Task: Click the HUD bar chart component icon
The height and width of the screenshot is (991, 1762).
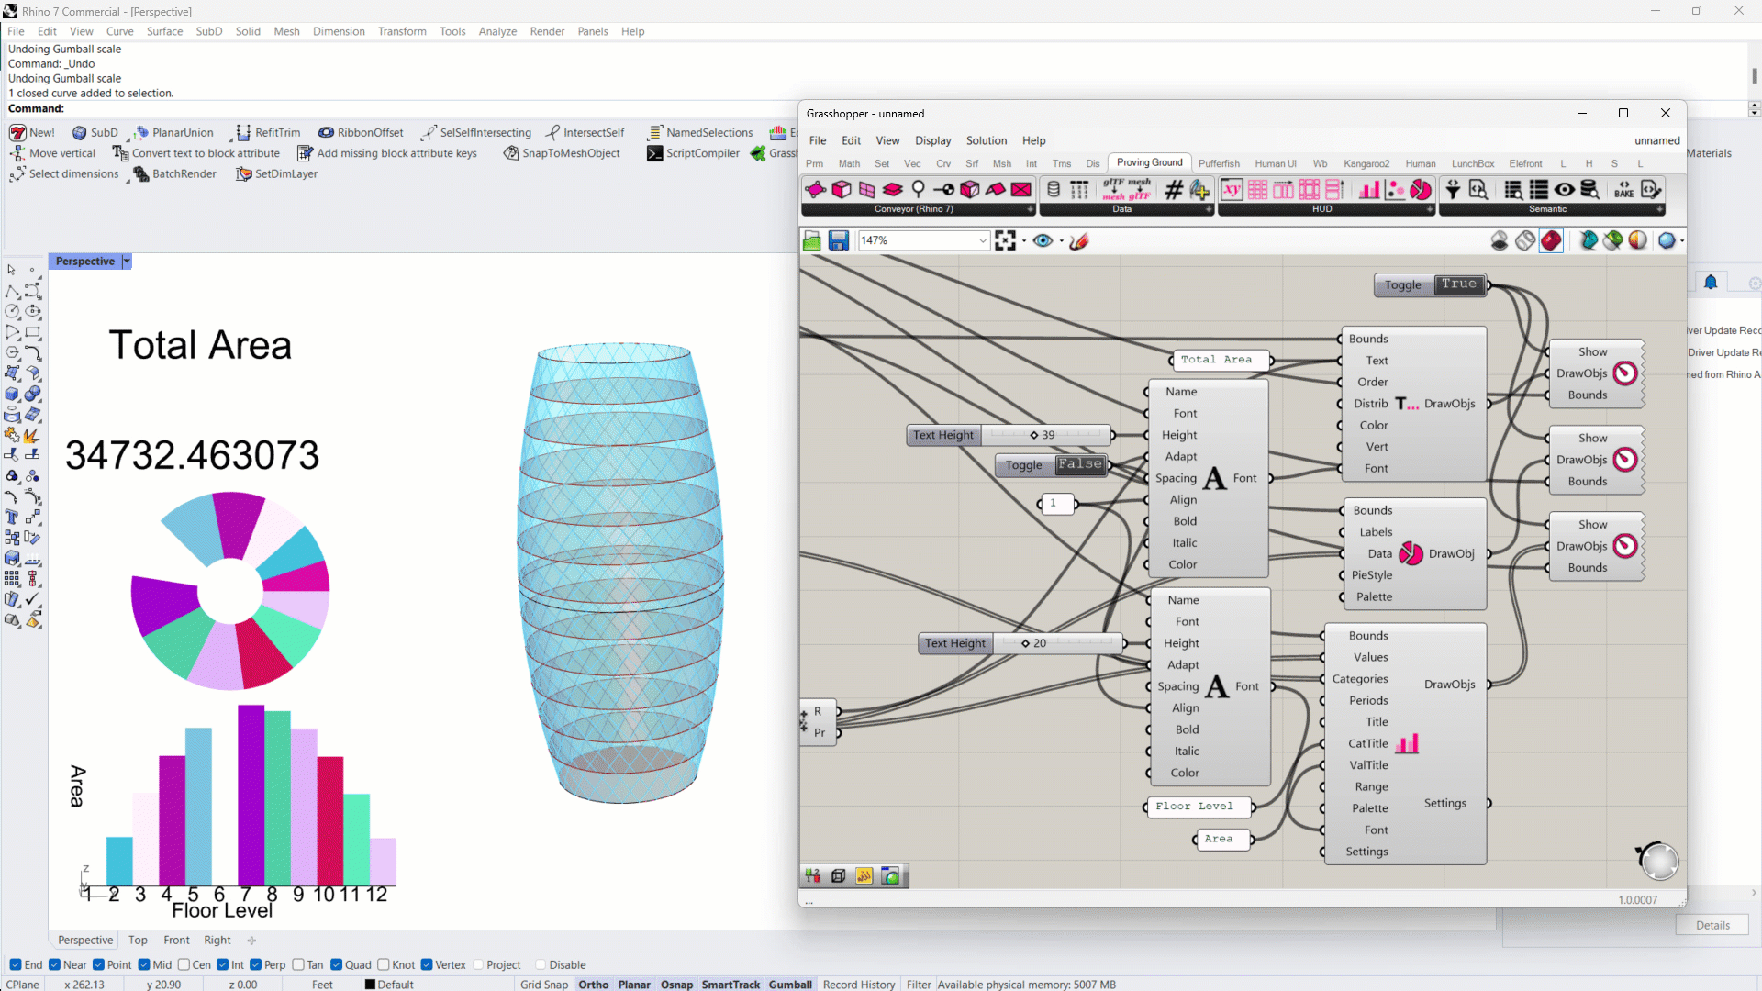Action: (x=1368, y=190)
